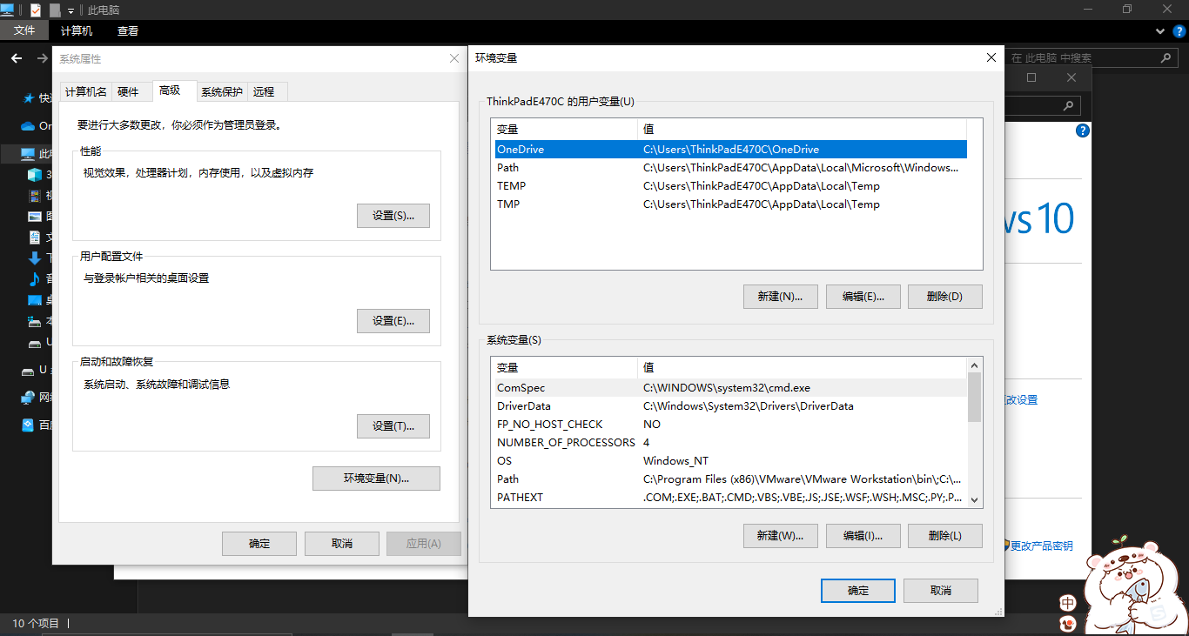Click 设置(S) under Performance
The image size is (1189, 636).
(393, 216)
